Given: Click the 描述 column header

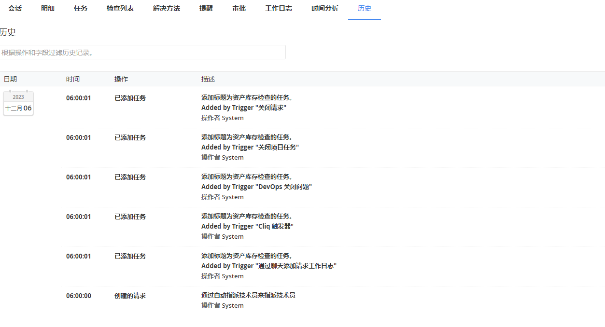Looking at the screenshot, I should [208, 79].
